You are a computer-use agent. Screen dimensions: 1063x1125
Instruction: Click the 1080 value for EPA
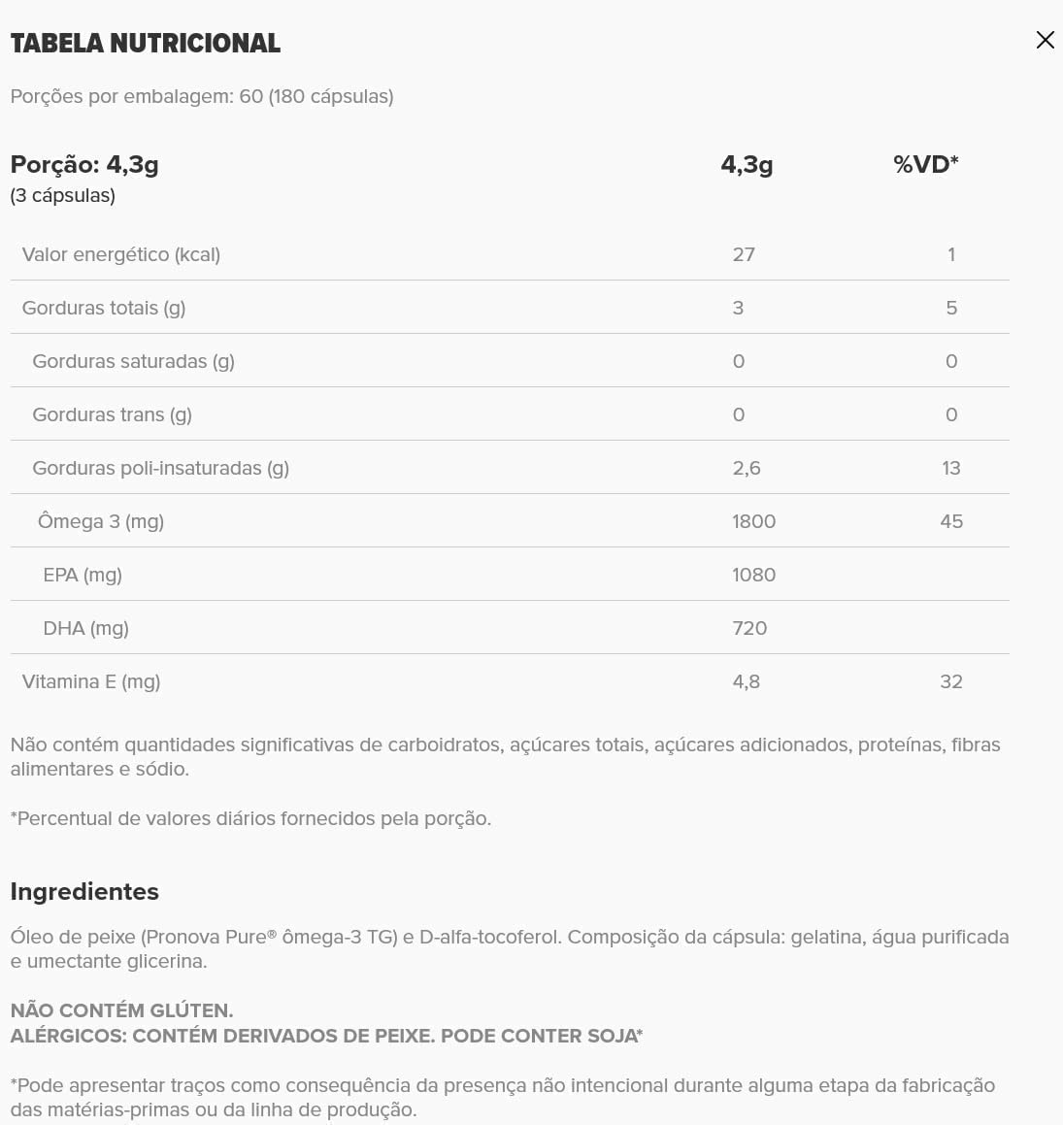click(x=753, y=575)
